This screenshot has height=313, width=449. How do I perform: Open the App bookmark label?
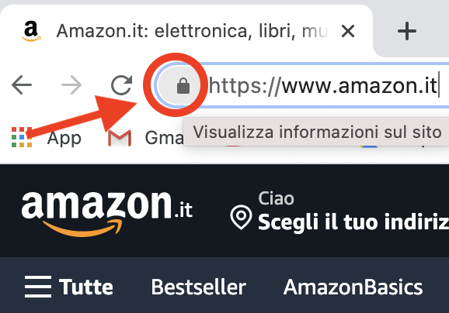[x=64, y=139]
